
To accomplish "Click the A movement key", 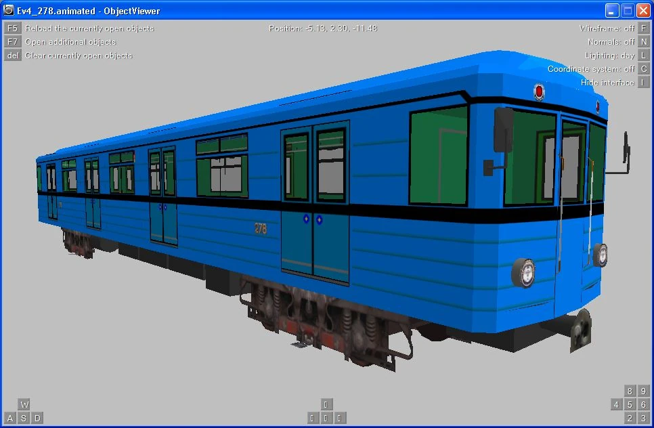I will pos(10,418).
